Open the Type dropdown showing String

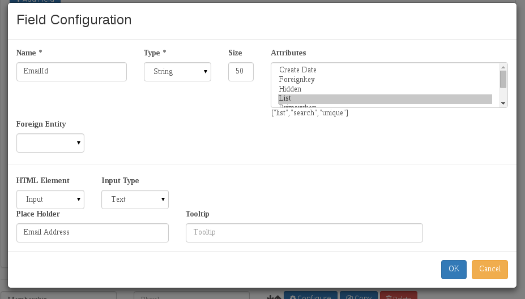point(177,71)
